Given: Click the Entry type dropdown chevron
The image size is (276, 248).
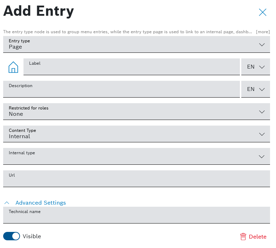Looking at the screenshot, I should coord(262,44).
